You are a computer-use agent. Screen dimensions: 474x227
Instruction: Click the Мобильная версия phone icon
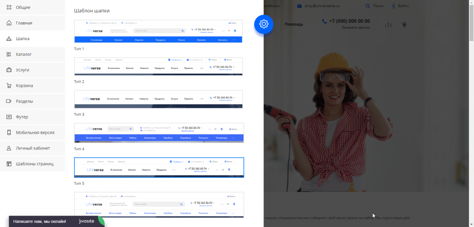[9, 132]
